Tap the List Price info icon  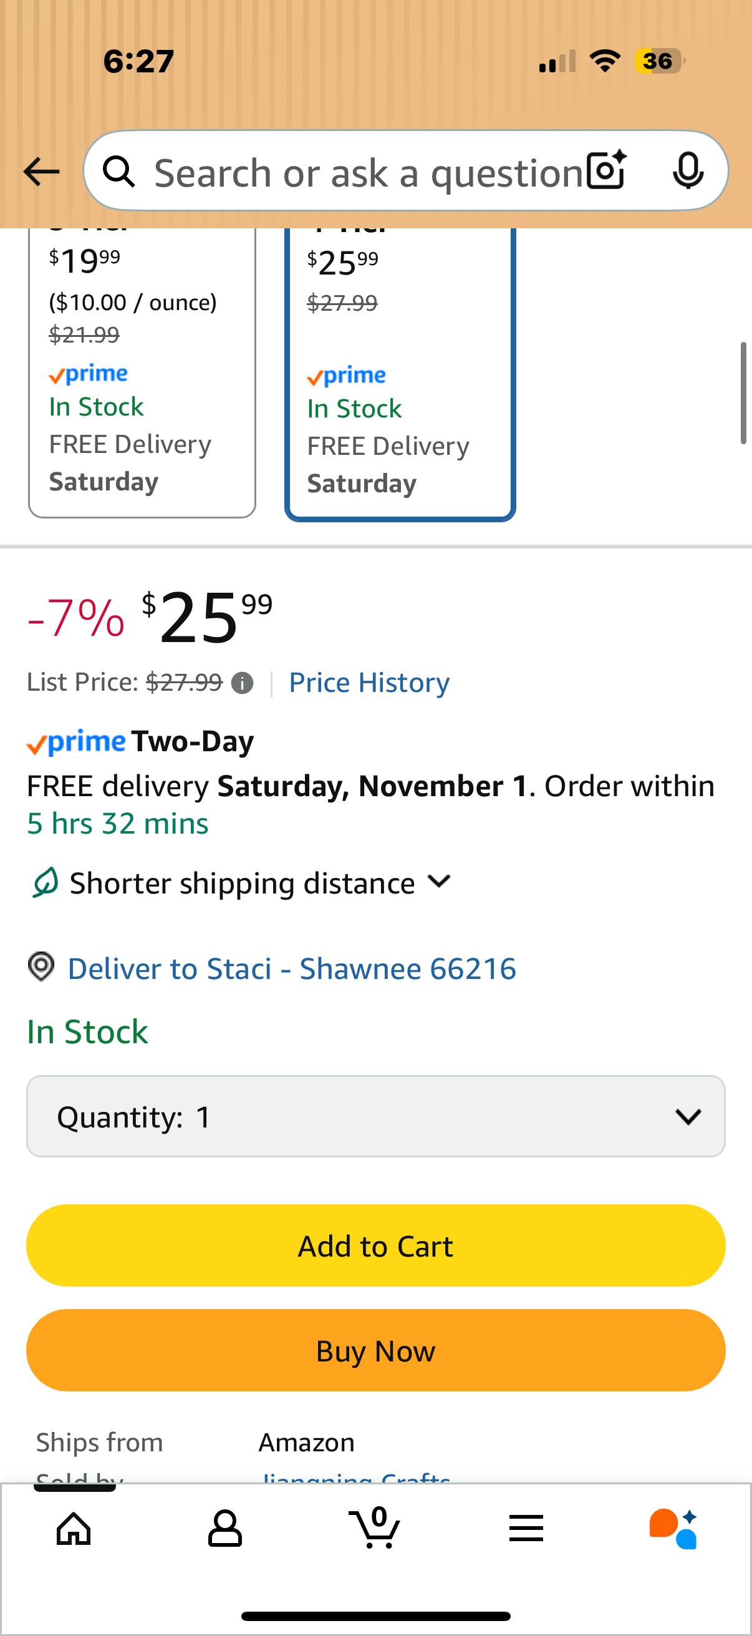coord(243,683)
